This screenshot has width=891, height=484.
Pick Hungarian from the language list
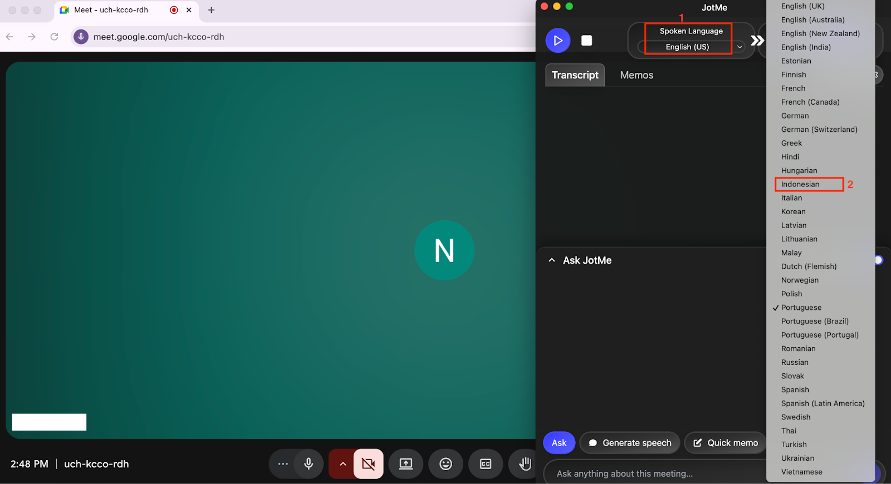tap(799, 171)
